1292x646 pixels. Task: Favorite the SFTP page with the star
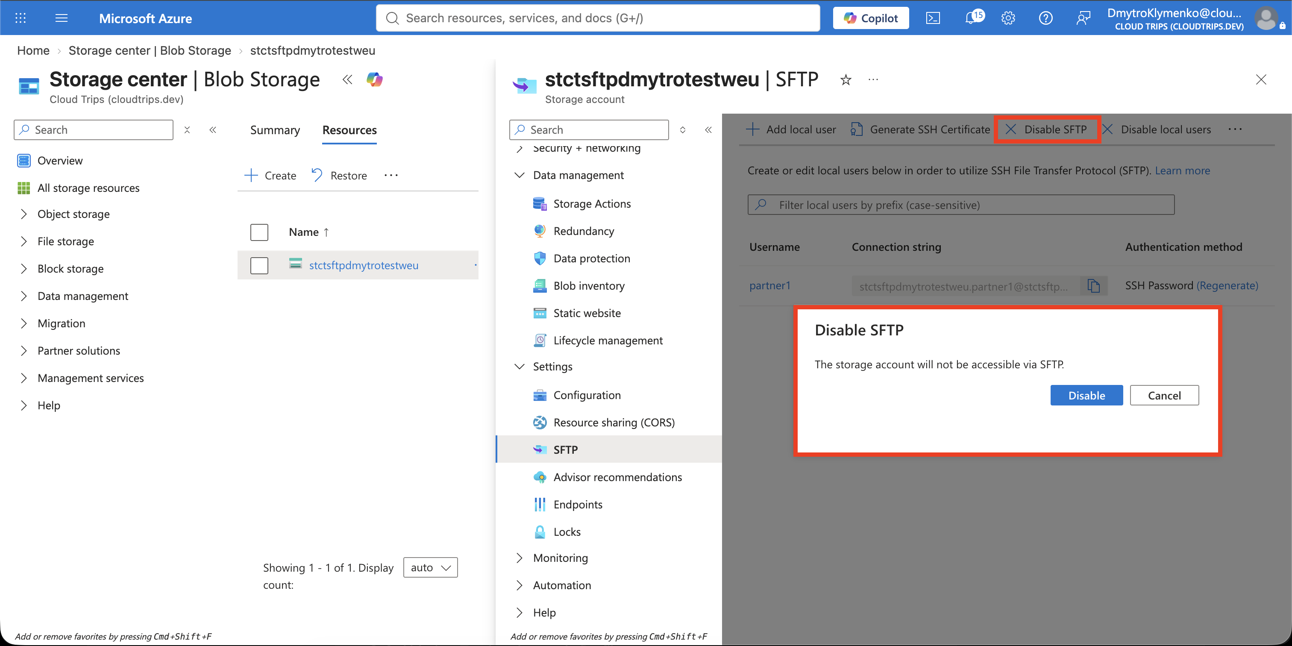pos(846,80)
